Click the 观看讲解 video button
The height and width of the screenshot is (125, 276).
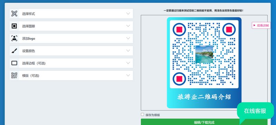click(x=261, y=25)
